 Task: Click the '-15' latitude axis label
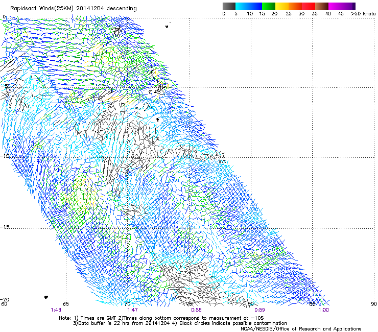(5, 227)
